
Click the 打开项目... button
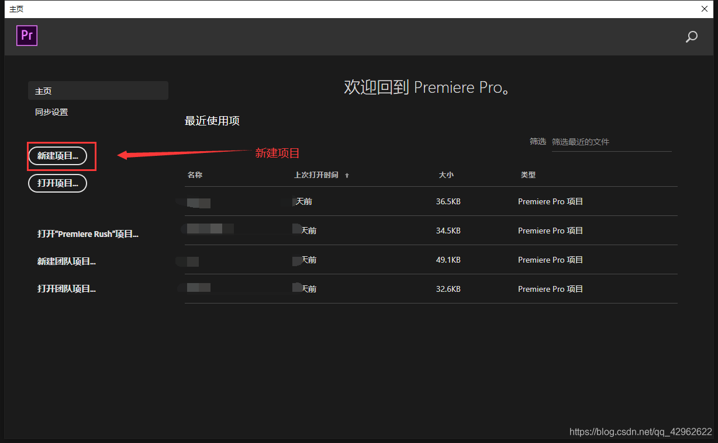[58, 183]
